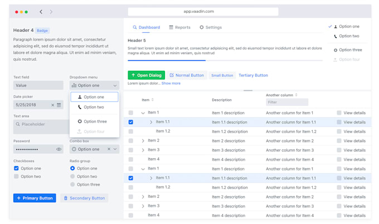Select radio button Option three

coord(72,184)
